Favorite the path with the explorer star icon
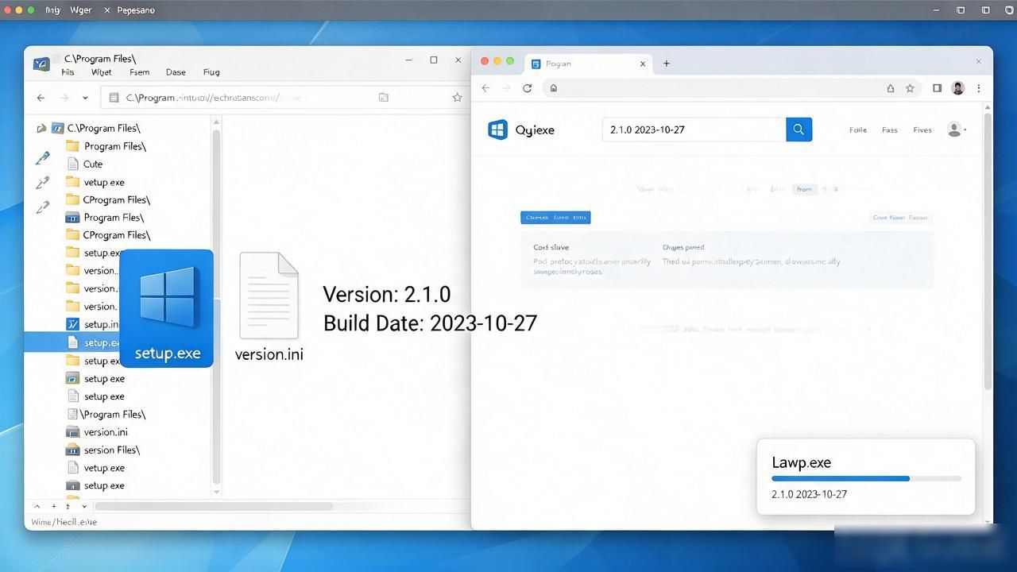The height and width of the screenshot is (572, 1017). (457, 98)
